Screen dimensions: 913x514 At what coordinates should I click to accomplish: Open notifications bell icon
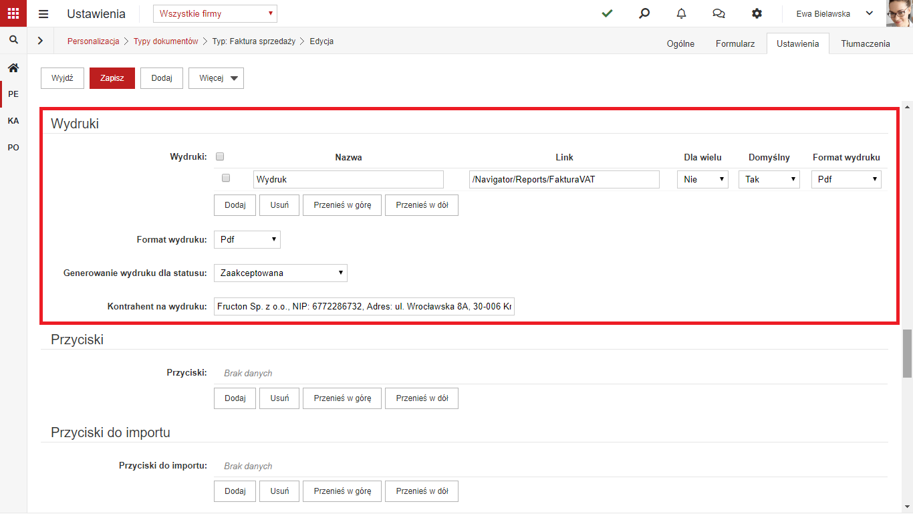tap(681, 13)
